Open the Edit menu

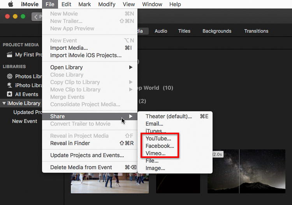pos(66,4)
